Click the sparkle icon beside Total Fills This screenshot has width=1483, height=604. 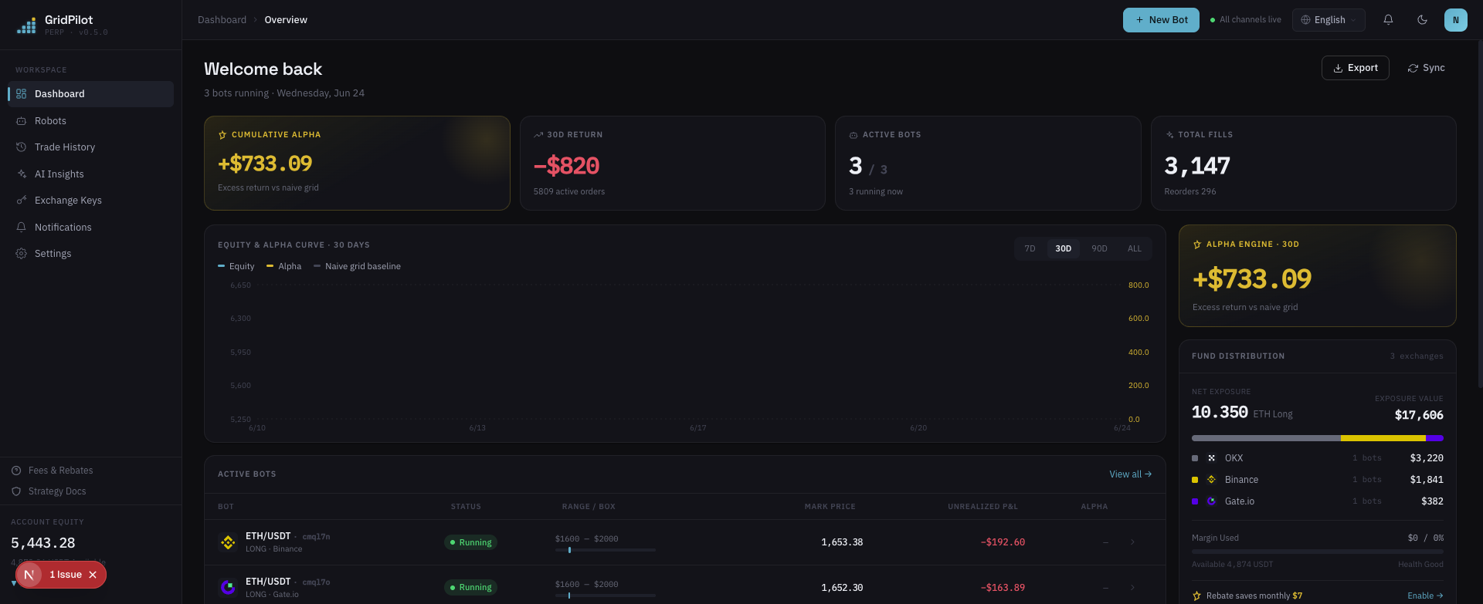(1169, 135)
